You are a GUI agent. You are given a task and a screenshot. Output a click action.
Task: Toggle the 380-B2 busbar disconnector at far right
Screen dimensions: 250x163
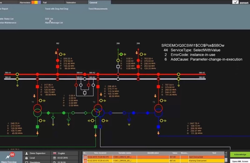coord(178,78)
